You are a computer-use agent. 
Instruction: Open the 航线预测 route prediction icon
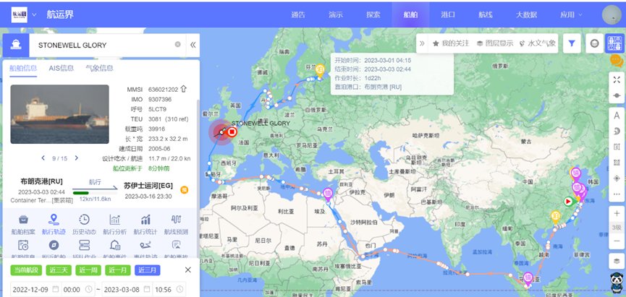pyautogui.click(x=176, y=223)
